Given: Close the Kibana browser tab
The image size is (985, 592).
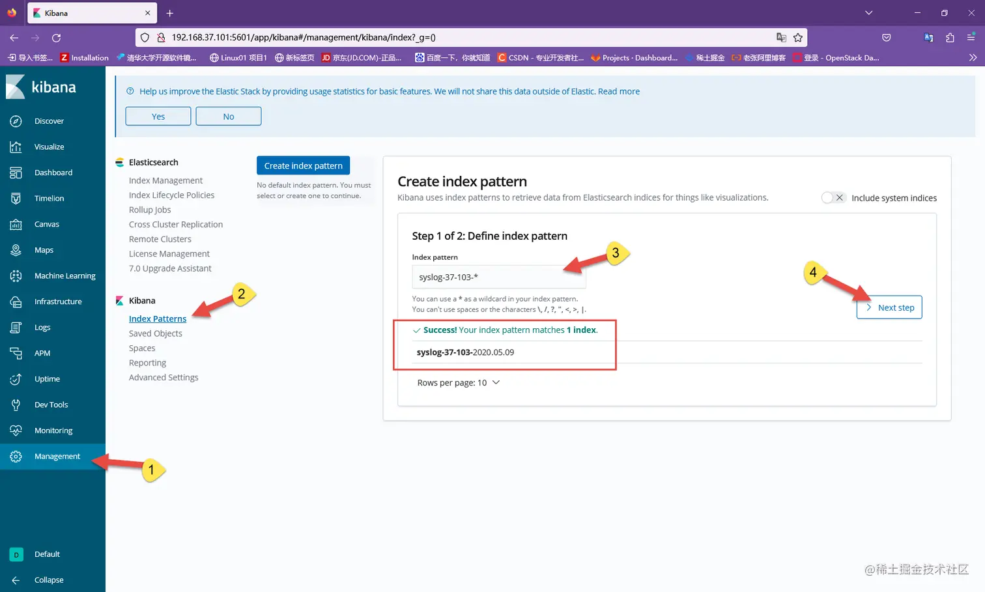Looking at the screenshot, I should pyautogui.click(x=148, y=13).
